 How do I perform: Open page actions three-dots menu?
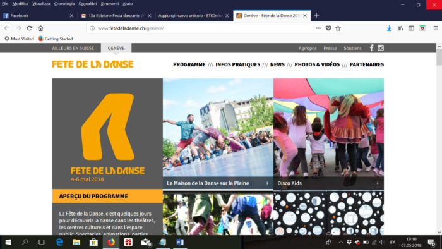pyautogui.click(x=318, y=28)
